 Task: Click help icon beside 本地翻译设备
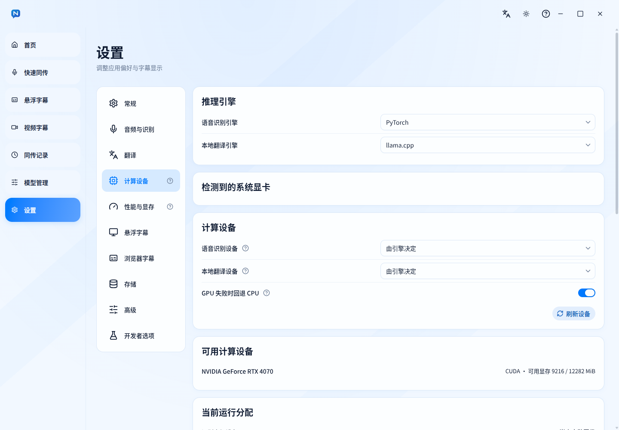[x=245, y=271]
